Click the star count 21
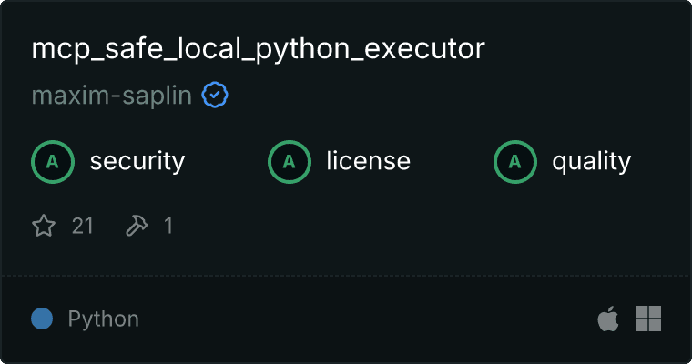This screenshot has width=692, height=364. coord(83,226)
